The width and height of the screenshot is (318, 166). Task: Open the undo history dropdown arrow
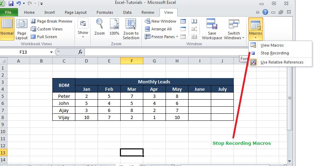coord(24,4)
